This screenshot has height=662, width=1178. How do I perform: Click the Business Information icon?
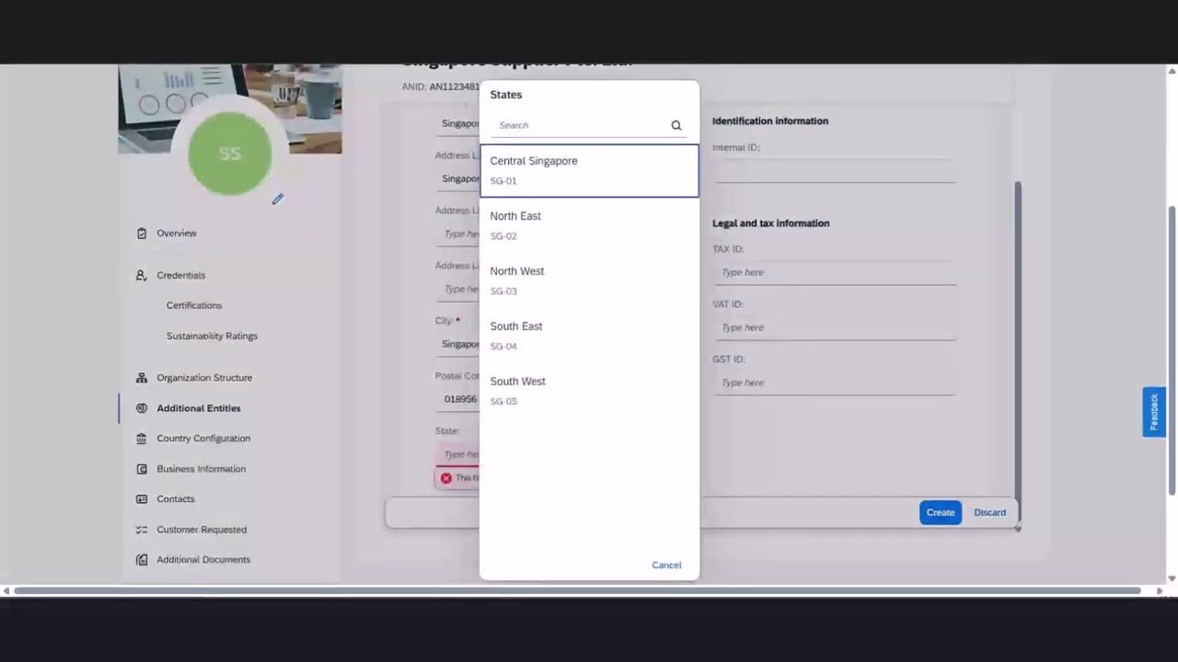pos(141,469)
